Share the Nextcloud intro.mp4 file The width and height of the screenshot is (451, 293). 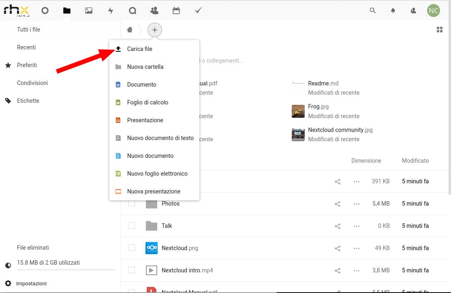pyautogui.click(x=338, y=271)
